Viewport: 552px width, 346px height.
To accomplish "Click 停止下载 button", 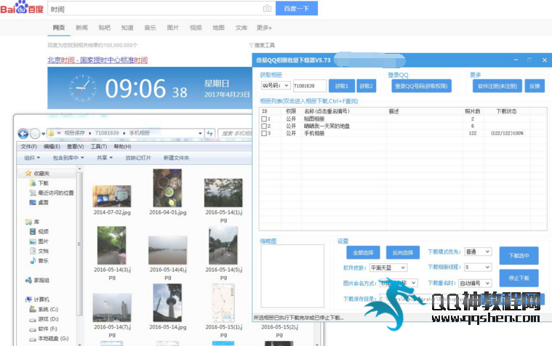I will coord(519,278).
